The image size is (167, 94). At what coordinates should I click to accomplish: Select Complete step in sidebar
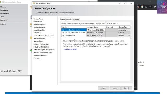pos(37,58)
